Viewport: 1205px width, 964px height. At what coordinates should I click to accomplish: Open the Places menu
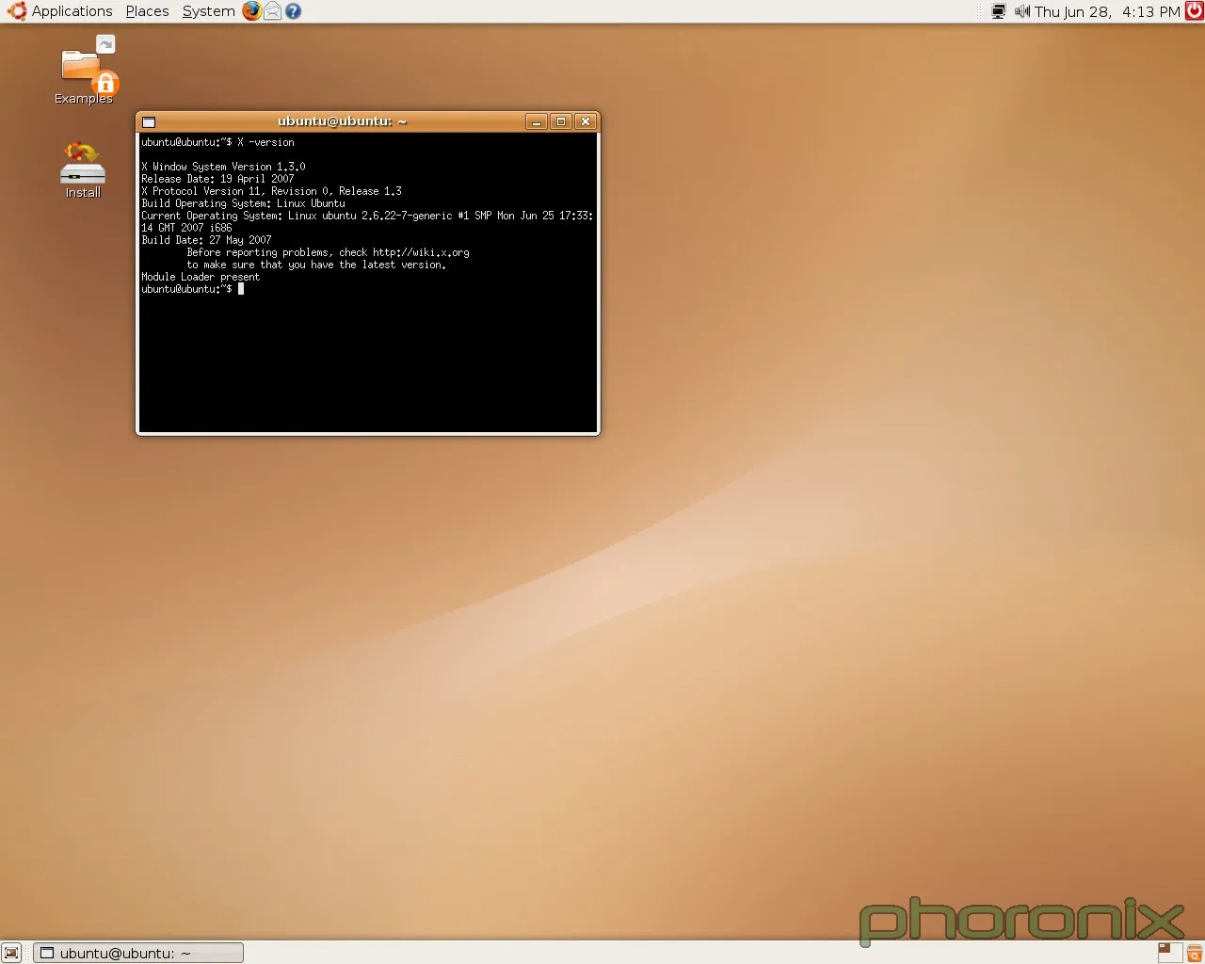coord(147,11)
